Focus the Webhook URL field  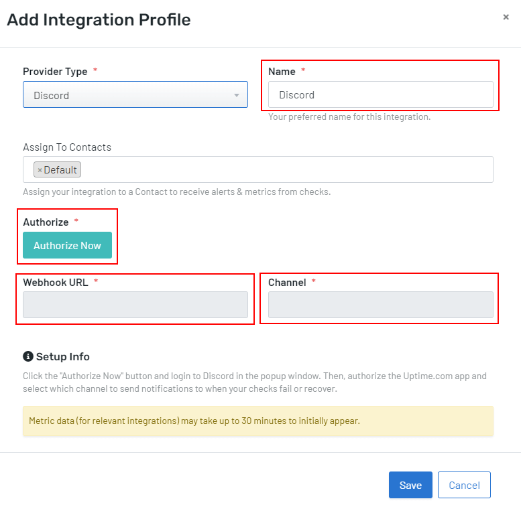[135, 305]
